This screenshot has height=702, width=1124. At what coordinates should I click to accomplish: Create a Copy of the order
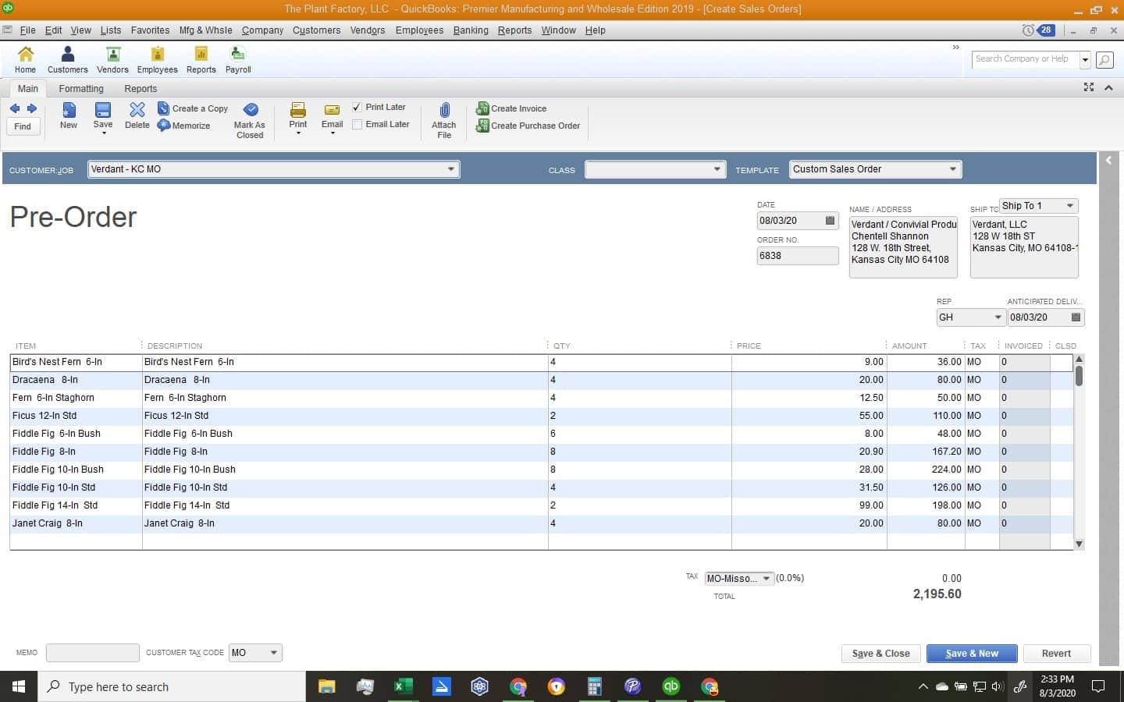[x=193, y=108]
